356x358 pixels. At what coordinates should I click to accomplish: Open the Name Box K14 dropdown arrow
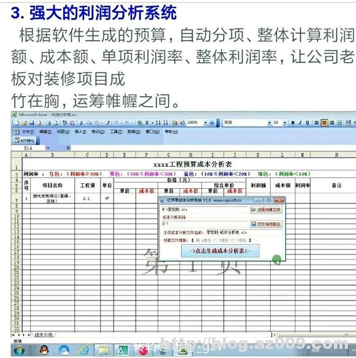click(x=48, y=148)
